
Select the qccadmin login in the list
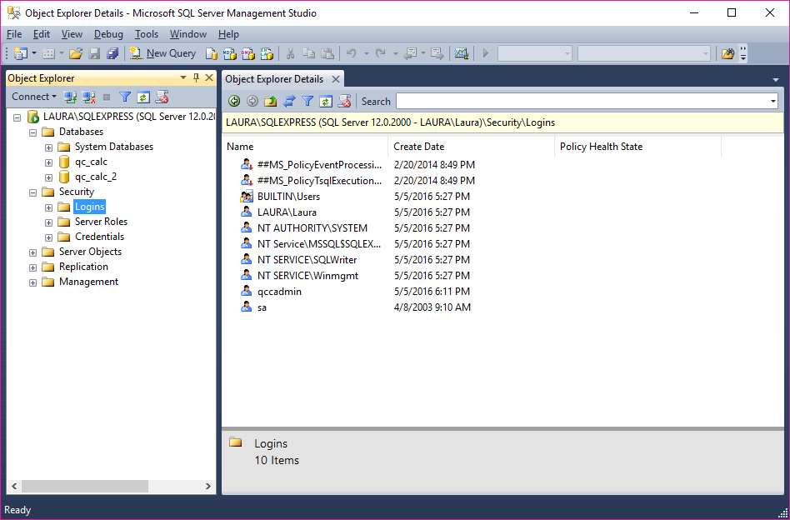[x=279, y=292]
